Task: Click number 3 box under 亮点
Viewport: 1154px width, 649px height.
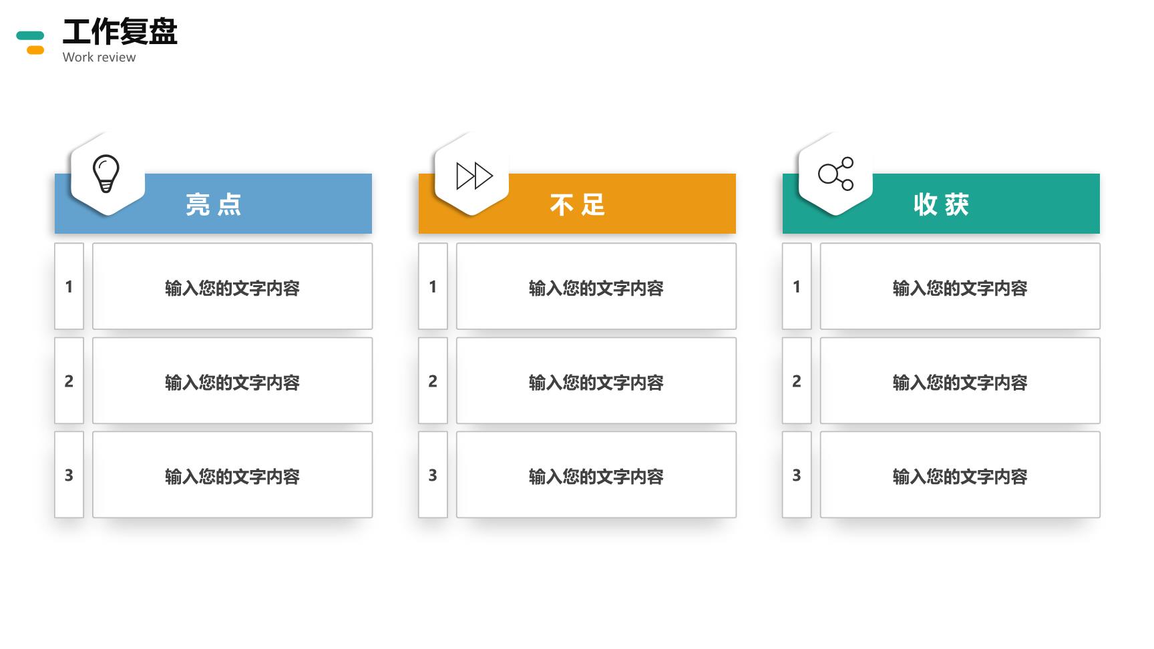Action: tap(69, 475)
